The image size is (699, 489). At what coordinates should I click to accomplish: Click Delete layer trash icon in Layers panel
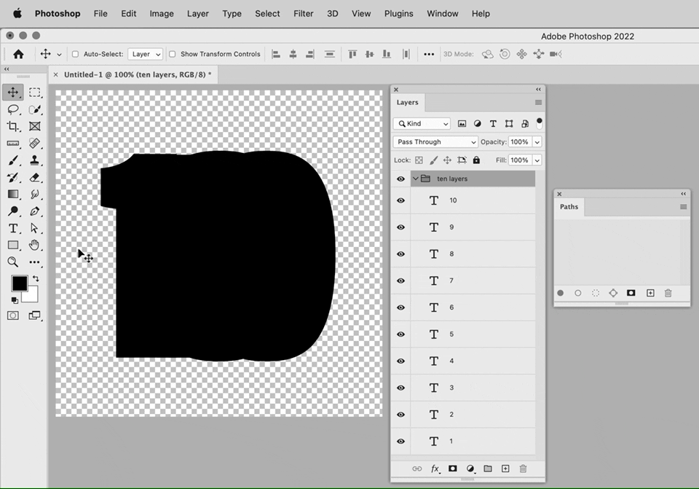point(523,469)
